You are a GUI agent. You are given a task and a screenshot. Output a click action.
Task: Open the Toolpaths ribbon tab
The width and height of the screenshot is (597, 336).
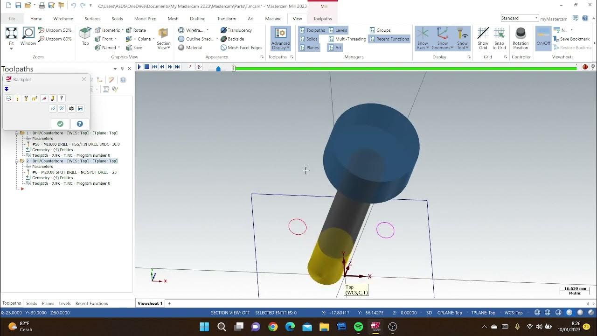tap(323, 19)
